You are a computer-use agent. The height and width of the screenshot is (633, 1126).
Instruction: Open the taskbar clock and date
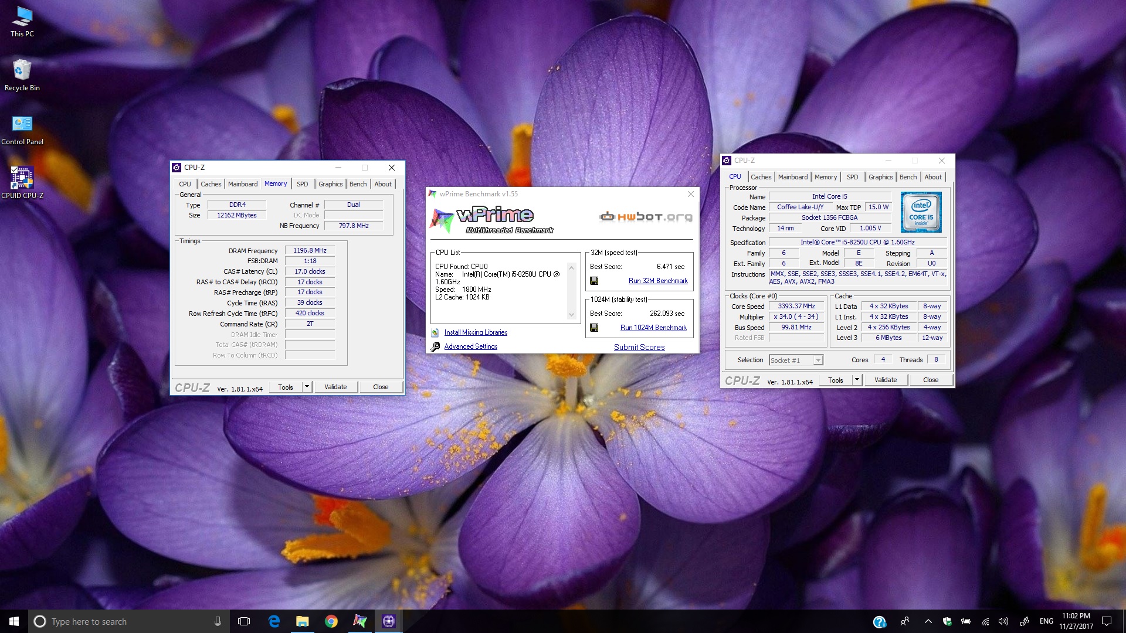click(1076, 621)
